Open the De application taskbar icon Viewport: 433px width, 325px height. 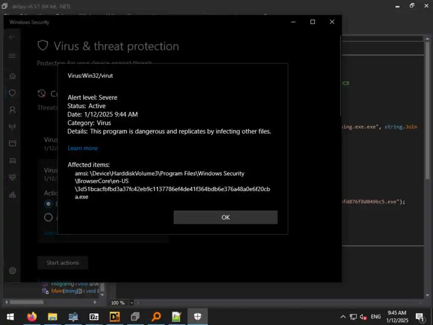[115, 317]
